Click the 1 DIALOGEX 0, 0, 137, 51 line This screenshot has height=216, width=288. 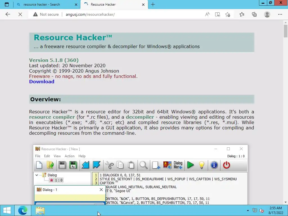[120, 175]
